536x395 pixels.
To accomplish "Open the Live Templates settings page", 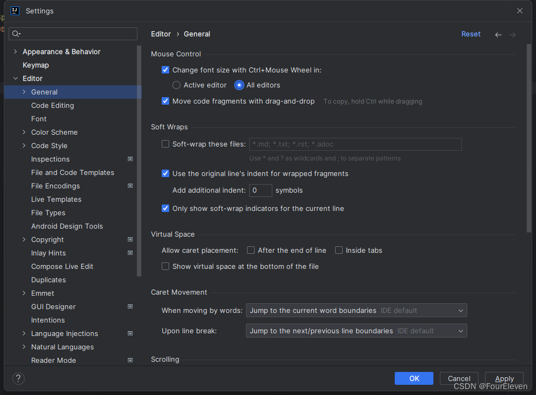I will 56,200.
